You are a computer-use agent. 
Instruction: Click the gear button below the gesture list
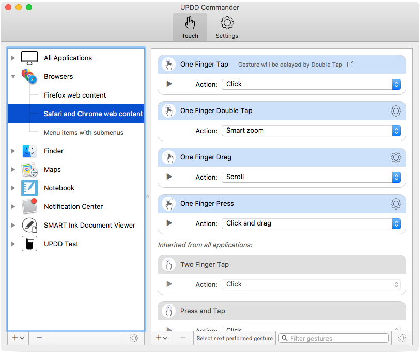[402, 339]
